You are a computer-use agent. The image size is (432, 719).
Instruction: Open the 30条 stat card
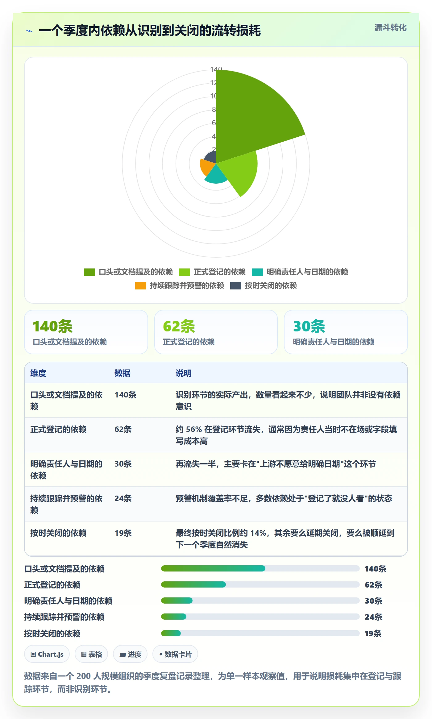pyautogui.click(x=346, y=332)
